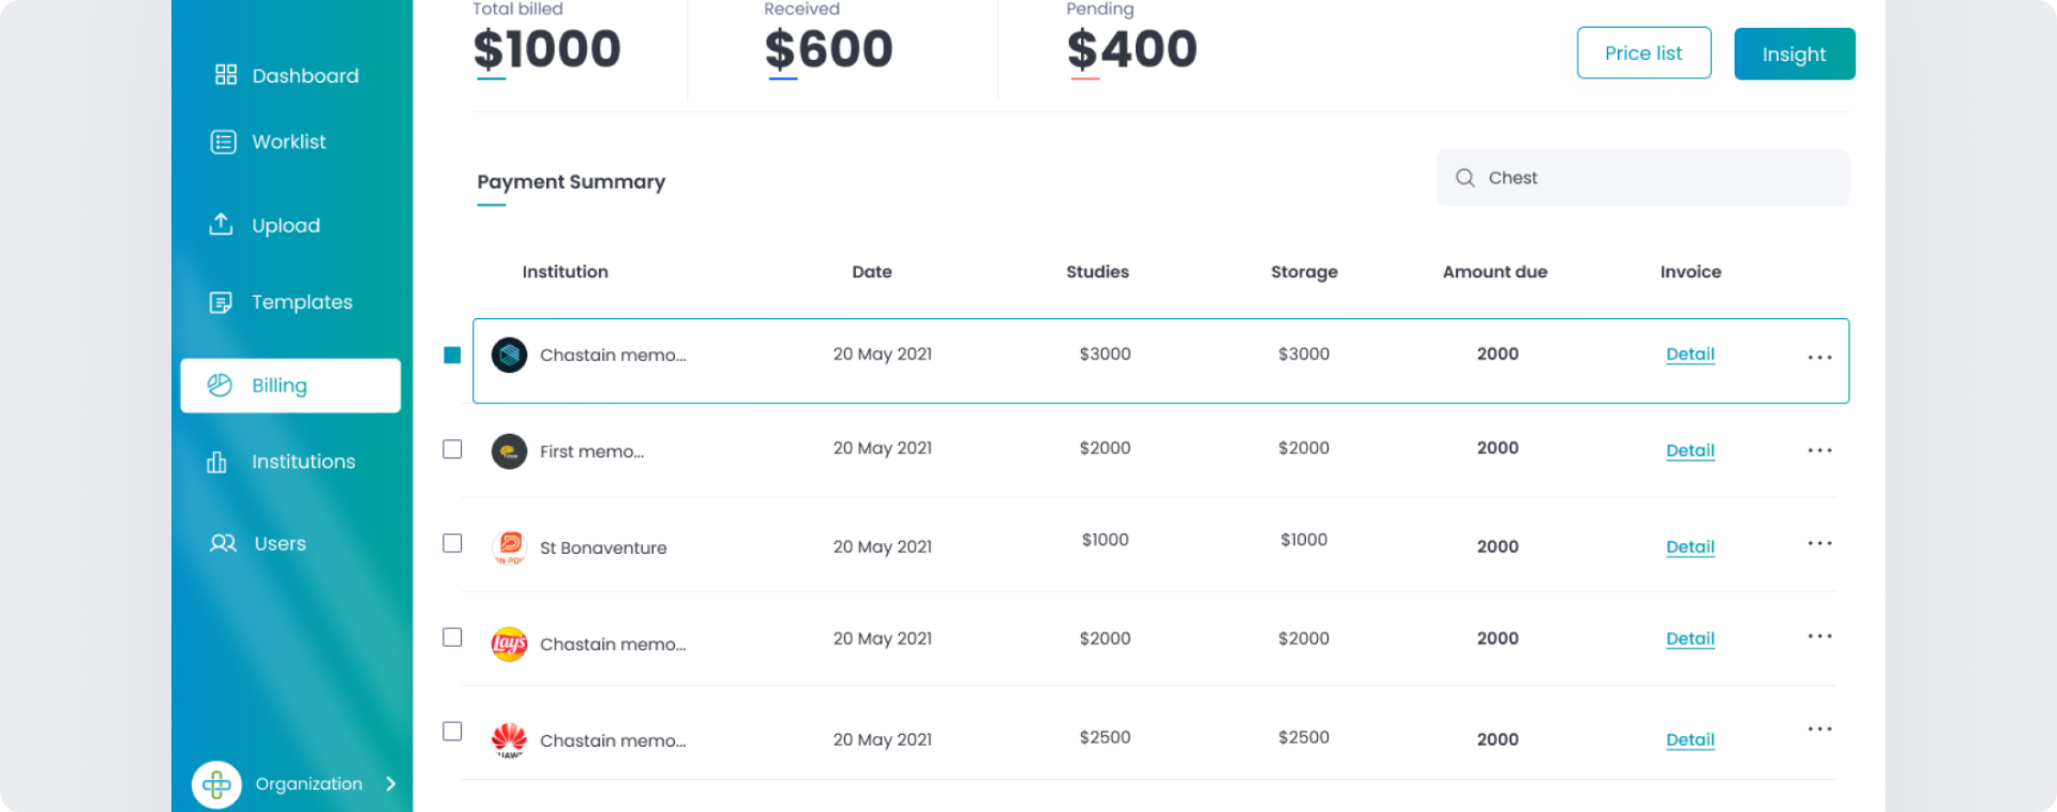The image size is (2057, 812).
Task: Open more options for First memo row
Action: click(1819, 450)
